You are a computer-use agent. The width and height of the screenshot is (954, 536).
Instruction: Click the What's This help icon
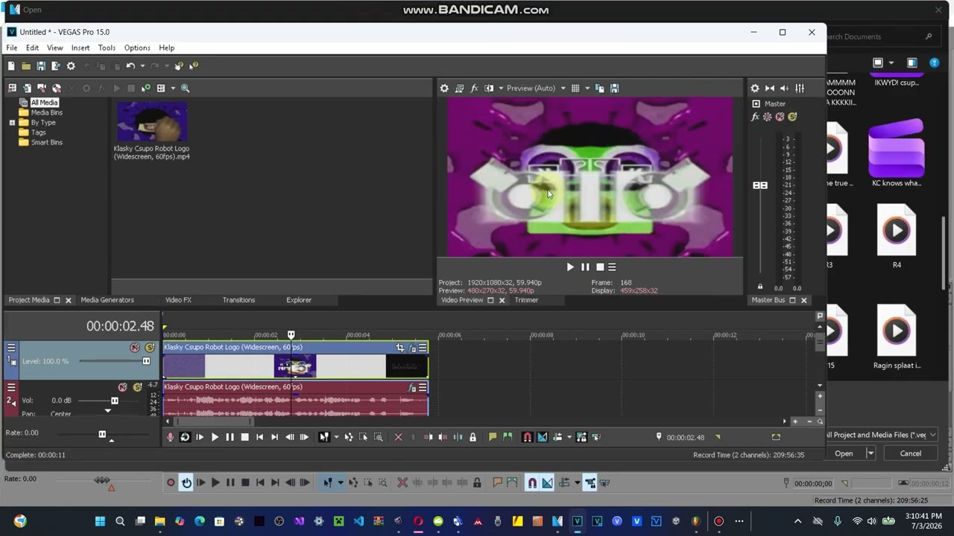tap(194, 66)
